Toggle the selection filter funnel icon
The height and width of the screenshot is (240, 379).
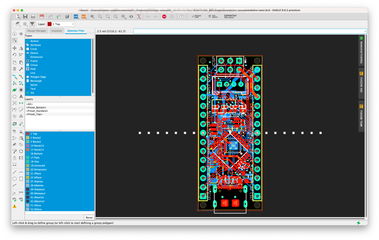[32, 24]
